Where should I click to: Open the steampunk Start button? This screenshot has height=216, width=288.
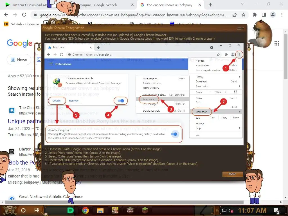pos(10,210)
